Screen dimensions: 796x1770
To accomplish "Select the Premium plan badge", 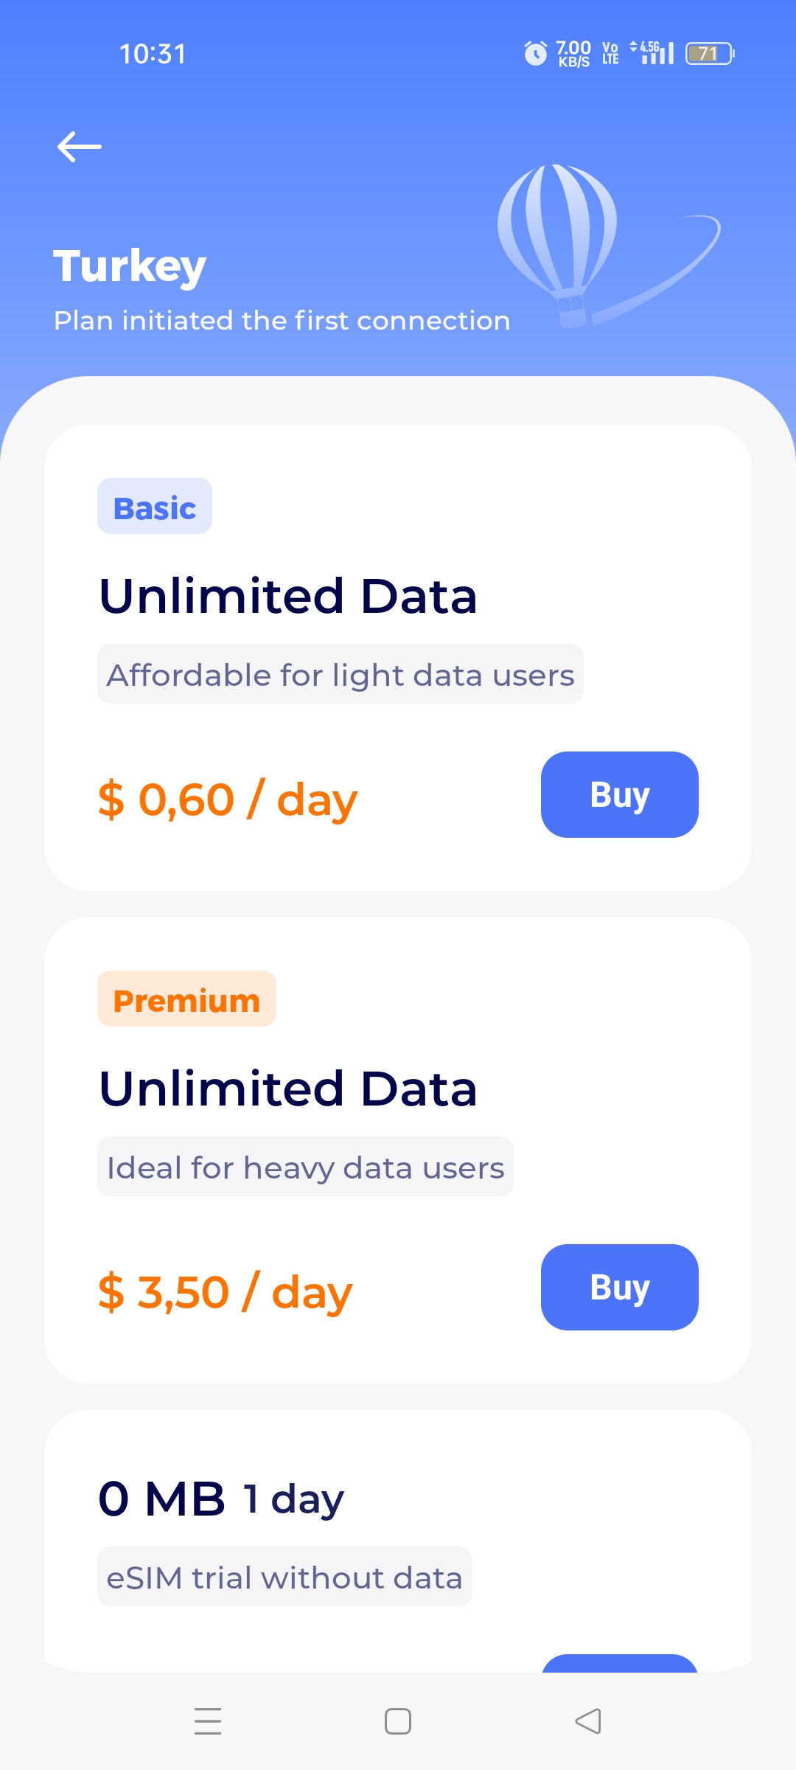I will pyautogui.click(x=186, y=999).
